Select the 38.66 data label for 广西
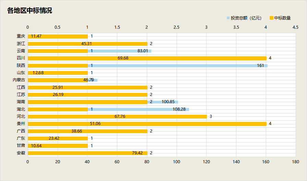 click(77, 131)
